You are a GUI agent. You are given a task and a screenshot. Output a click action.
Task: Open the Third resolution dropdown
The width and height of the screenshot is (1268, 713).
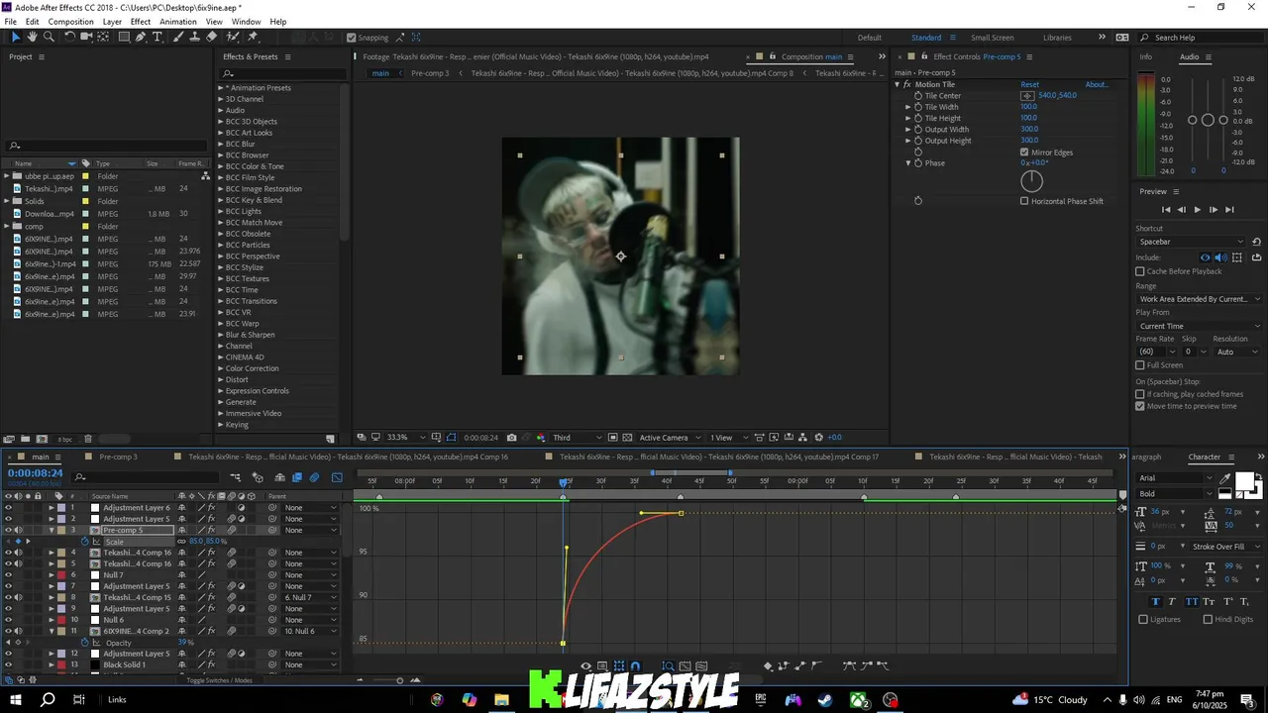pyautogui.click(x=577, y=438)
